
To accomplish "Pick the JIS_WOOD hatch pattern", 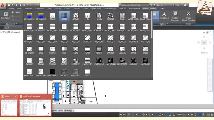I will point(29,50).
